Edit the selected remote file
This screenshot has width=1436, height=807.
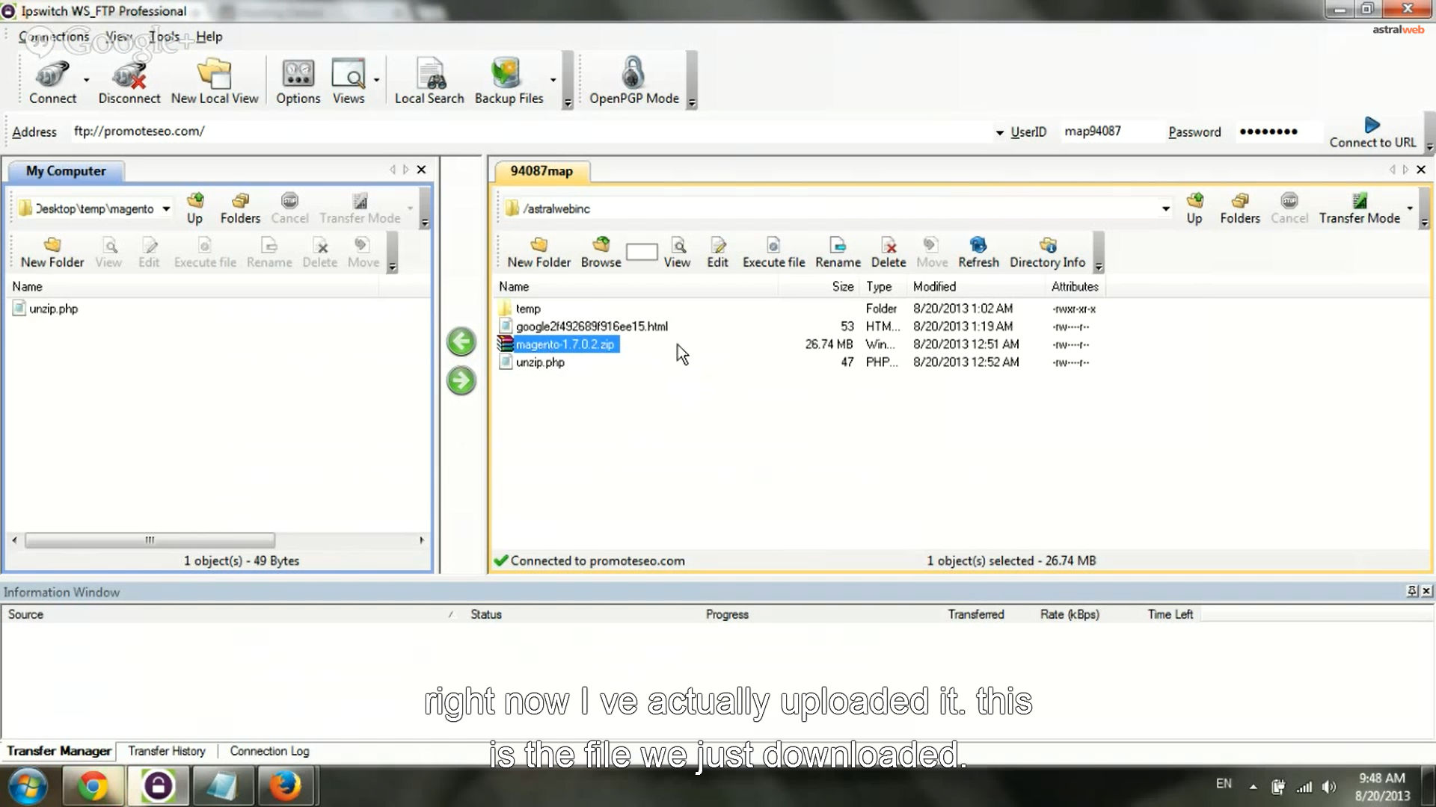(717, 253)
